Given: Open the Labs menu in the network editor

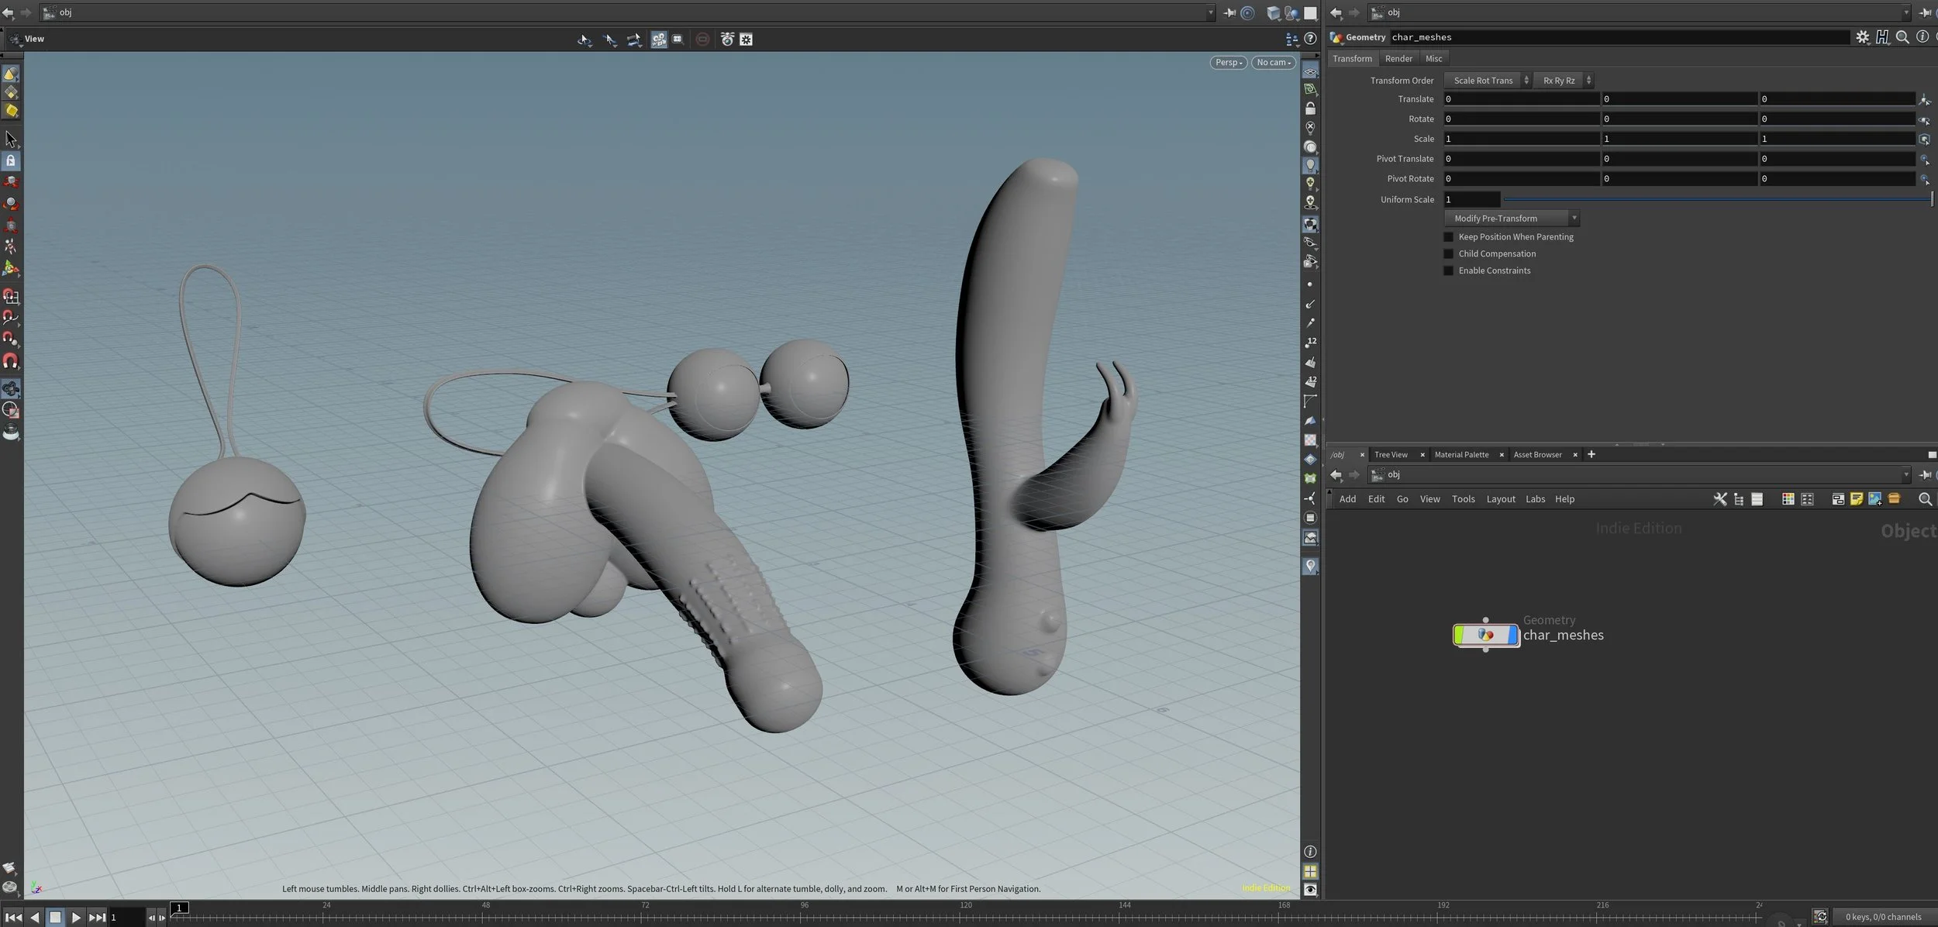Looking at the screenshot, I should tap(1534, 498).
